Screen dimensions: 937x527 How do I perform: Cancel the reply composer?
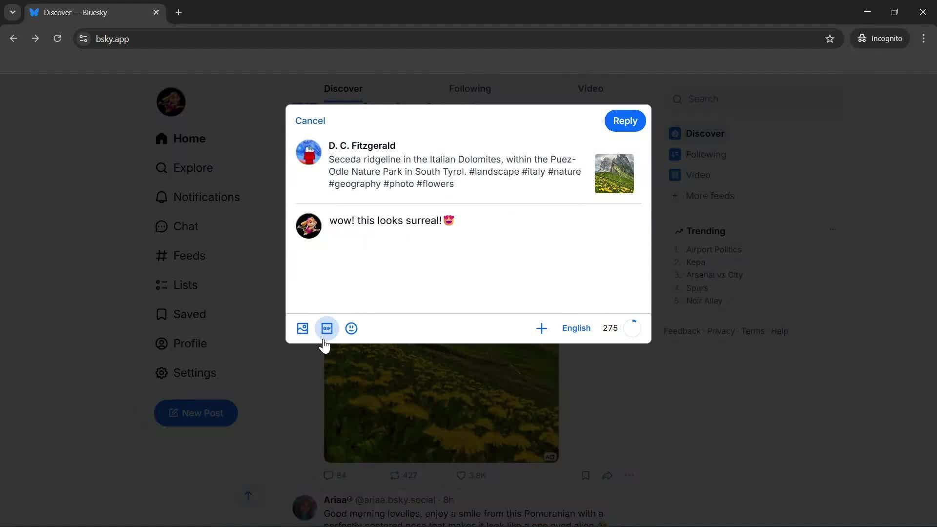tap(310, 121)
